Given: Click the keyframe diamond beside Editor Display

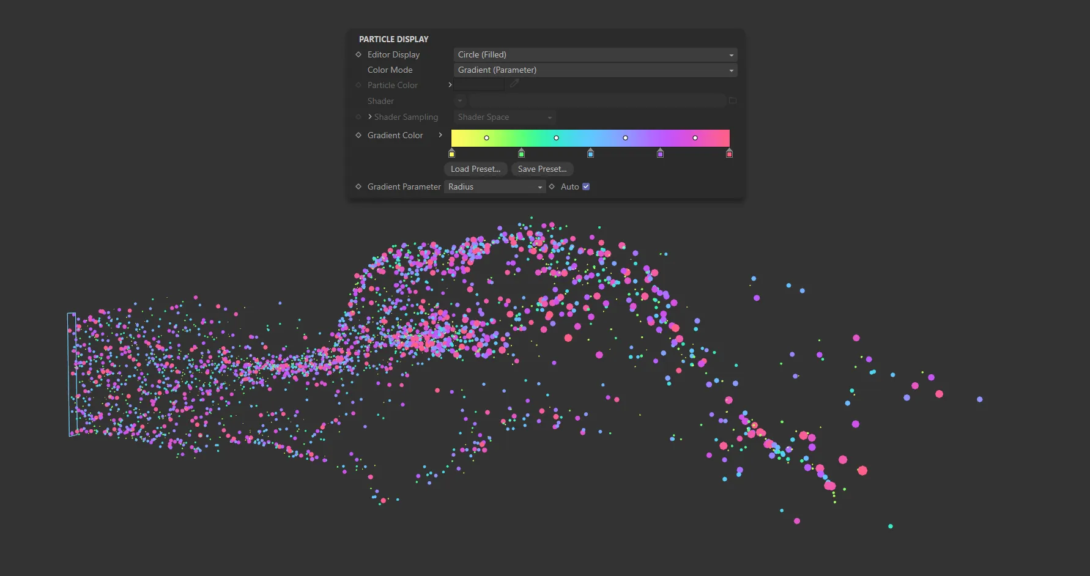Looking at the screenshot, I should 358,54.
